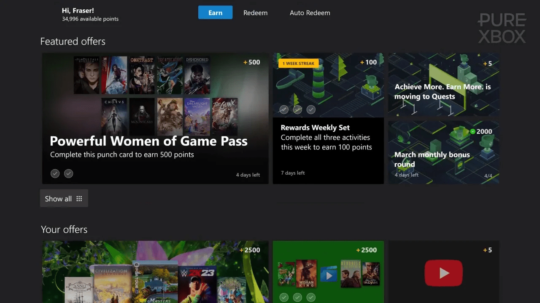Click the red YouTube play icon
The height and width of the screenshot is (303, 540).
click(443, 273)
